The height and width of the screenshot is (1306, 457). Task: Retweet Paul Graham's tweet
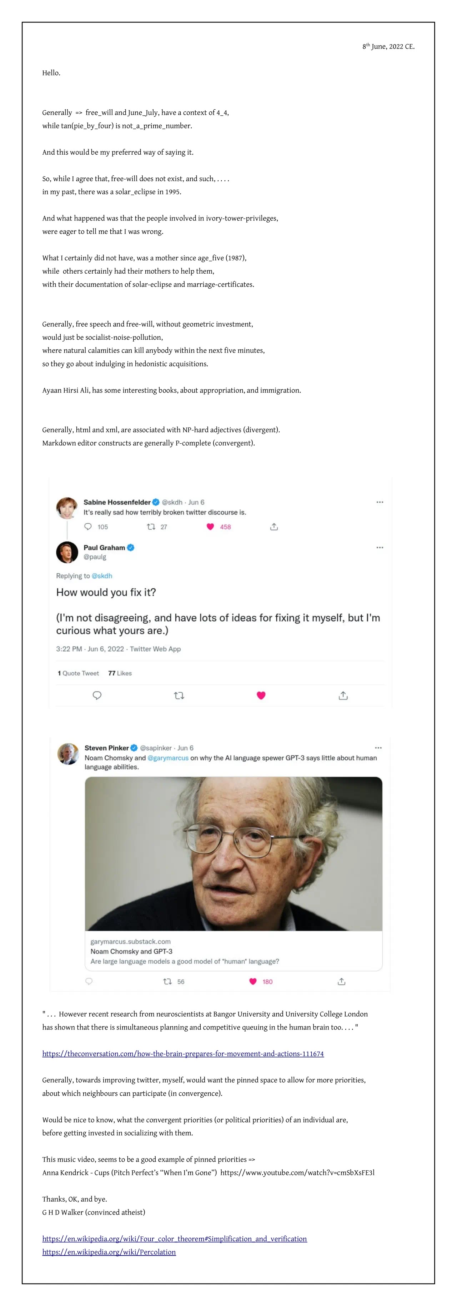[x=179, y=696]
